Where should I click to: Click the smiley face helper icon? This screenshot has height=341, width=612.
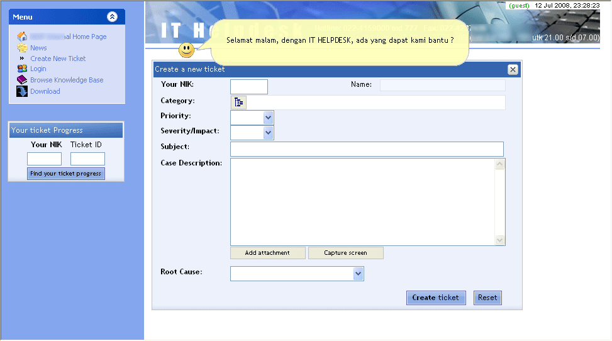pos(186,50)
